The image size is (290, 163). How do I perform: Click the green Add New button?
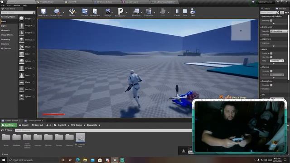click(x=9, y=125)
